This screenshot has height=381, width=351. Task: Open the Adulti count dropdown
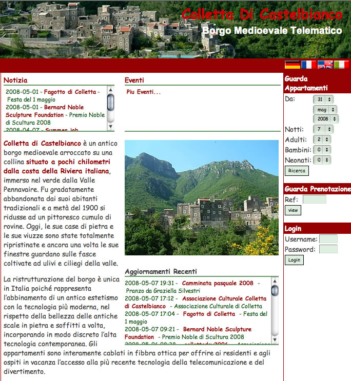(x=322, y=139)
